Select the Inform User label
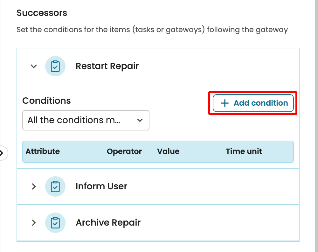 pos(101,186)
